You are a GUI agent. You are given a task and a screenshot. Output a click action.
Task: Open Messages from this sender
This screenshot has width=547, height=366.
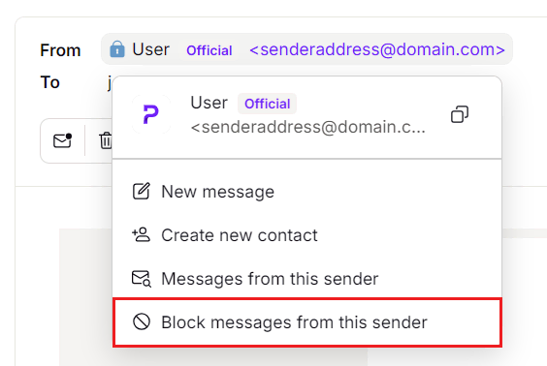click(307, 279)
